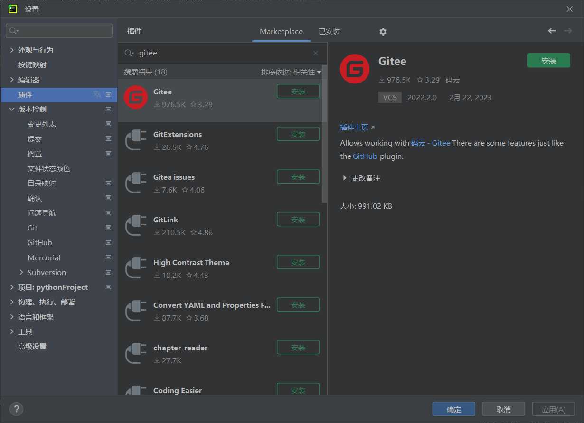Install Gitee from the detail pane button
The image size is (584, 423).
pyautogui.click(x=548, y=61)
